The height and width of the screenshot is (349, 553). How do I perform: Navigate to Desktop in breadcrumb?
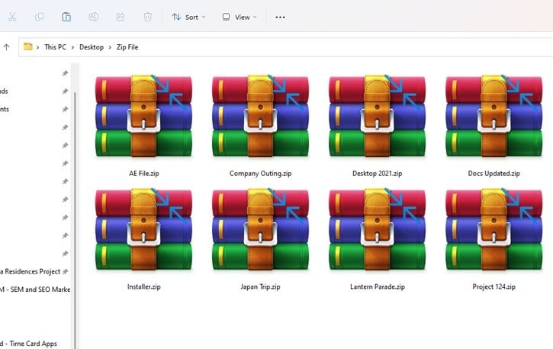[92, 46]
